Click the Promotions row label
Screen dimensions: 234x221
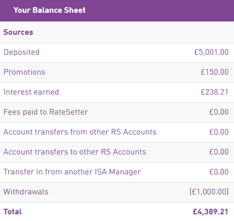25,72
